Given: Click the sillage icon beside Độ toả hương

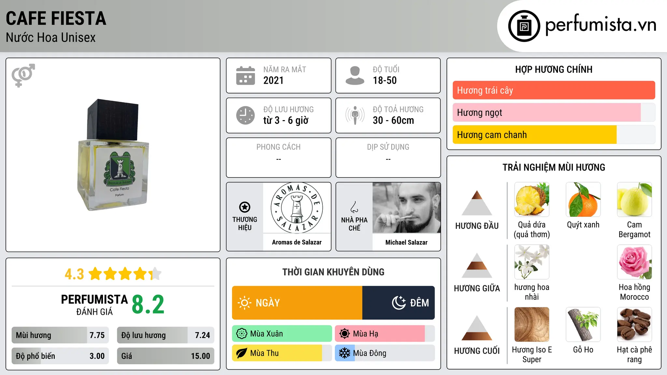Looking at the screenshot, I should point(355,115).
